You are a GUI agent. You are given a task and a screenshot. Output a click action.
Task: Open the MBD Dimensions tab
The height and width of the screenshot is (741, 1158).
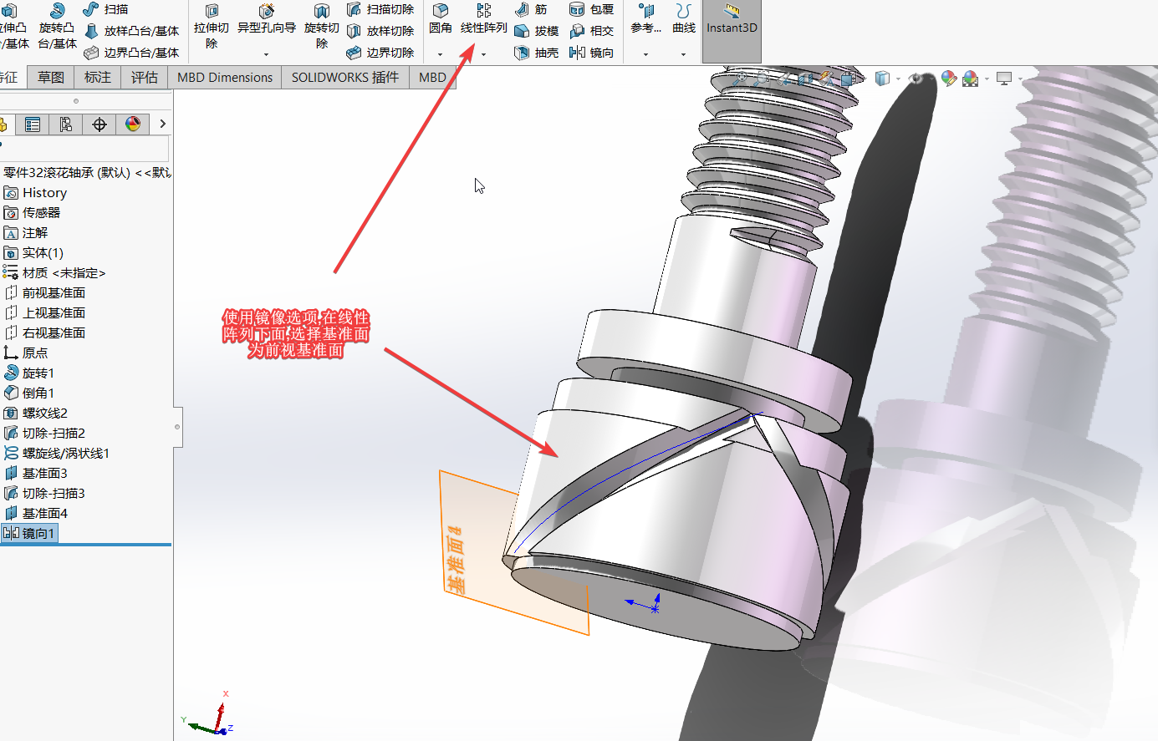[225, 77]
